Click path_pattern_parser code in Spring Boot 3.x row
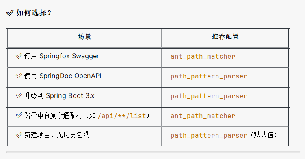This screenshot has height=159, width=305. point(209,96)
